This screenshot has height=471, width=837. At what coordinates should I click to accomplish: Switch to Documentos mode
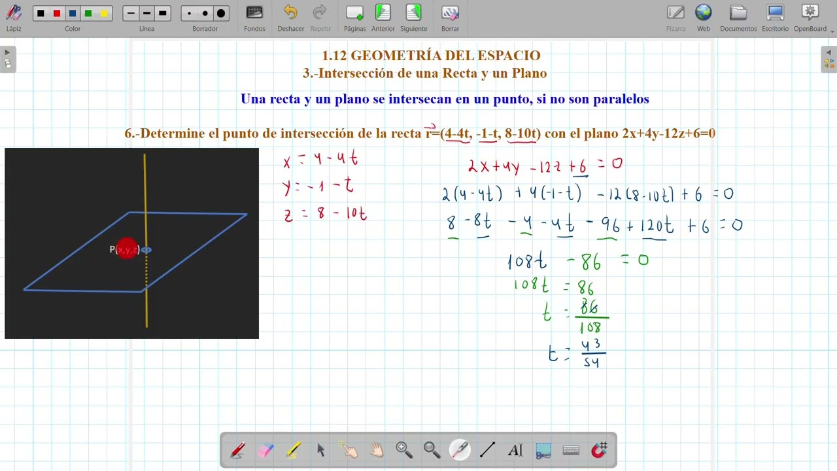click(x=738, y=17)
